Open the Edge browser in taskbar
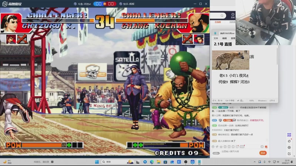Screen dimensions: 296x166 (x=152, y=162)
